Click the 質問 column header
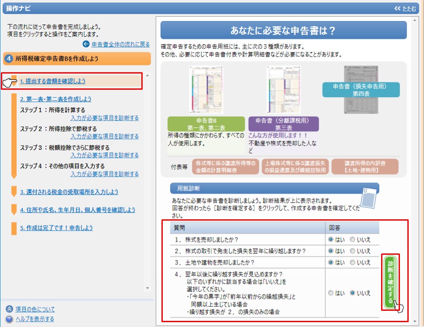 click(x=247, y=228)
